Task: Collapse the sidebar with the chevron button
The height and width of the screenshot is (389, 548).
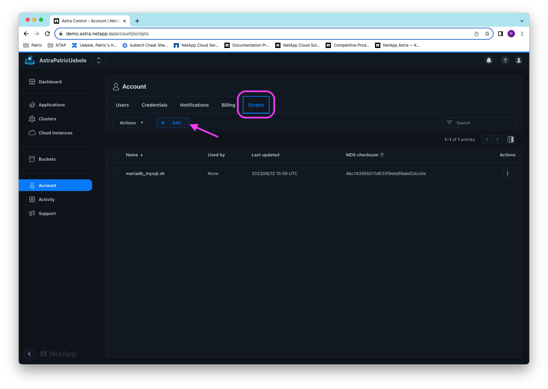Action: (29, 354)
